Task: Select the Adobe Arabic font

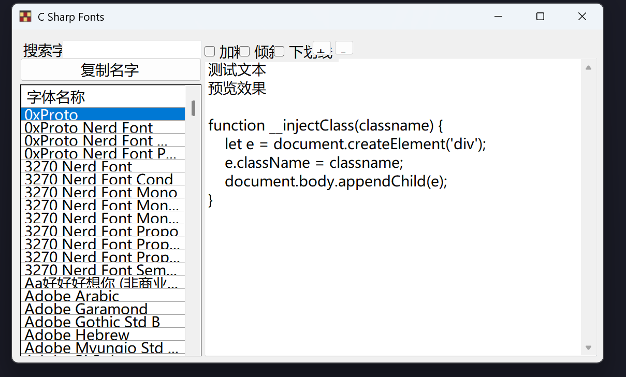Action: 103,296
